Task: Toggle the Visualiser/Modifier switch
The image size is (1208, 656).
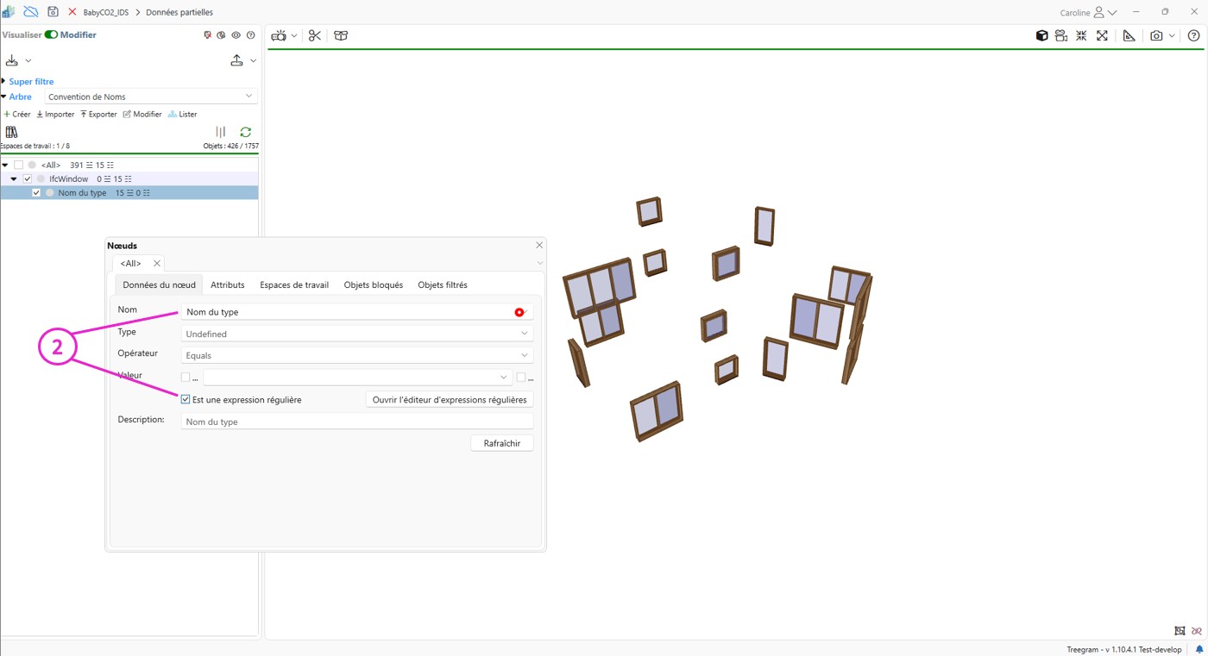Action: point(51,34)
